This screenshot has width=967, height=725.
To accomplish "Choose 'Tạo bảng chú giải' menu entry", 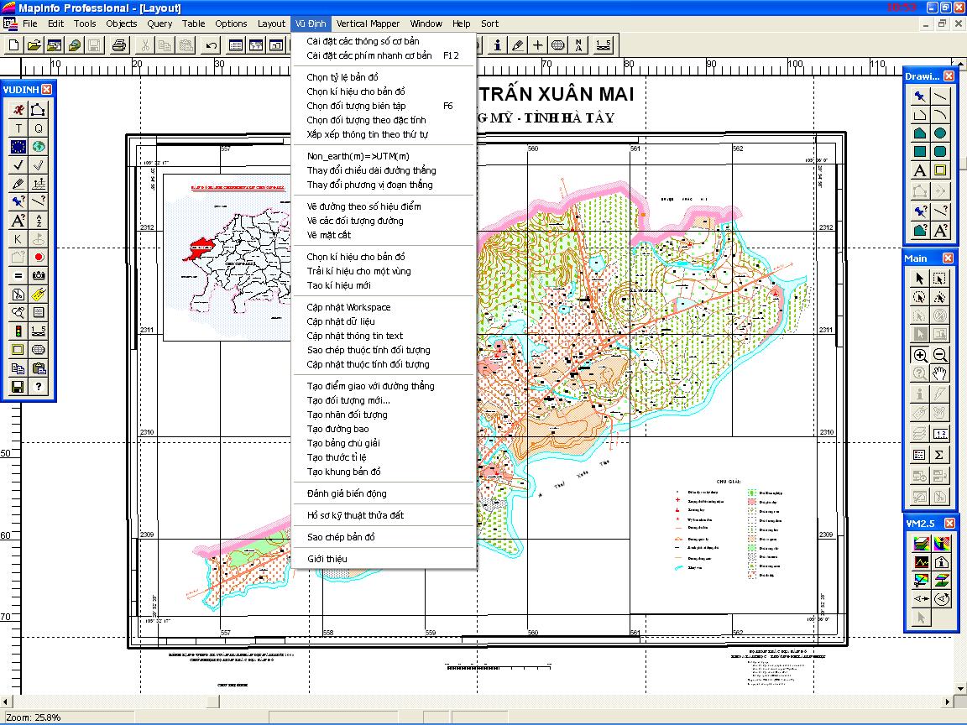I will [x=342, y=443].
